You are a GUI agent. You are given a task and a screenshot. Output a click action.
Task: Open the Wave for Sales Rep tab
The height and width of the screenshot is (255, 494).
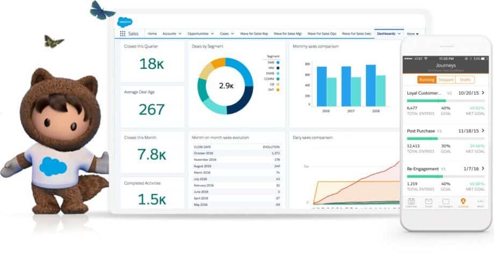pos(254,34)
